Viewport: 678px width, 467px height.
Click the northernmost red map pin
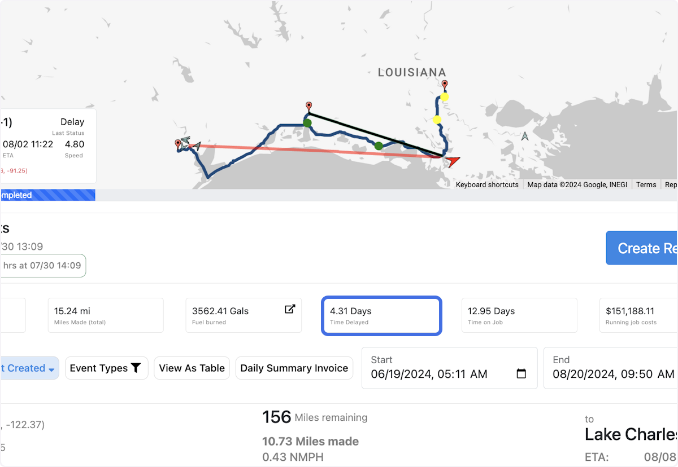[x=445, y=85]
